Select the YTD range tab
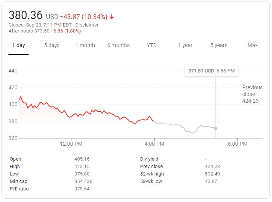Viewport: 272px width, 202px height. pyautogui.click(x=152, y=45)
